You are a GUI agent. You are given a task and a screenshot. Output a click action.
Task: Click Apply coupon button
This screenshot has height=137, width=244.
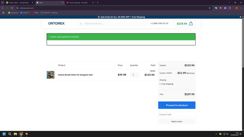click(x=177, y=121)
